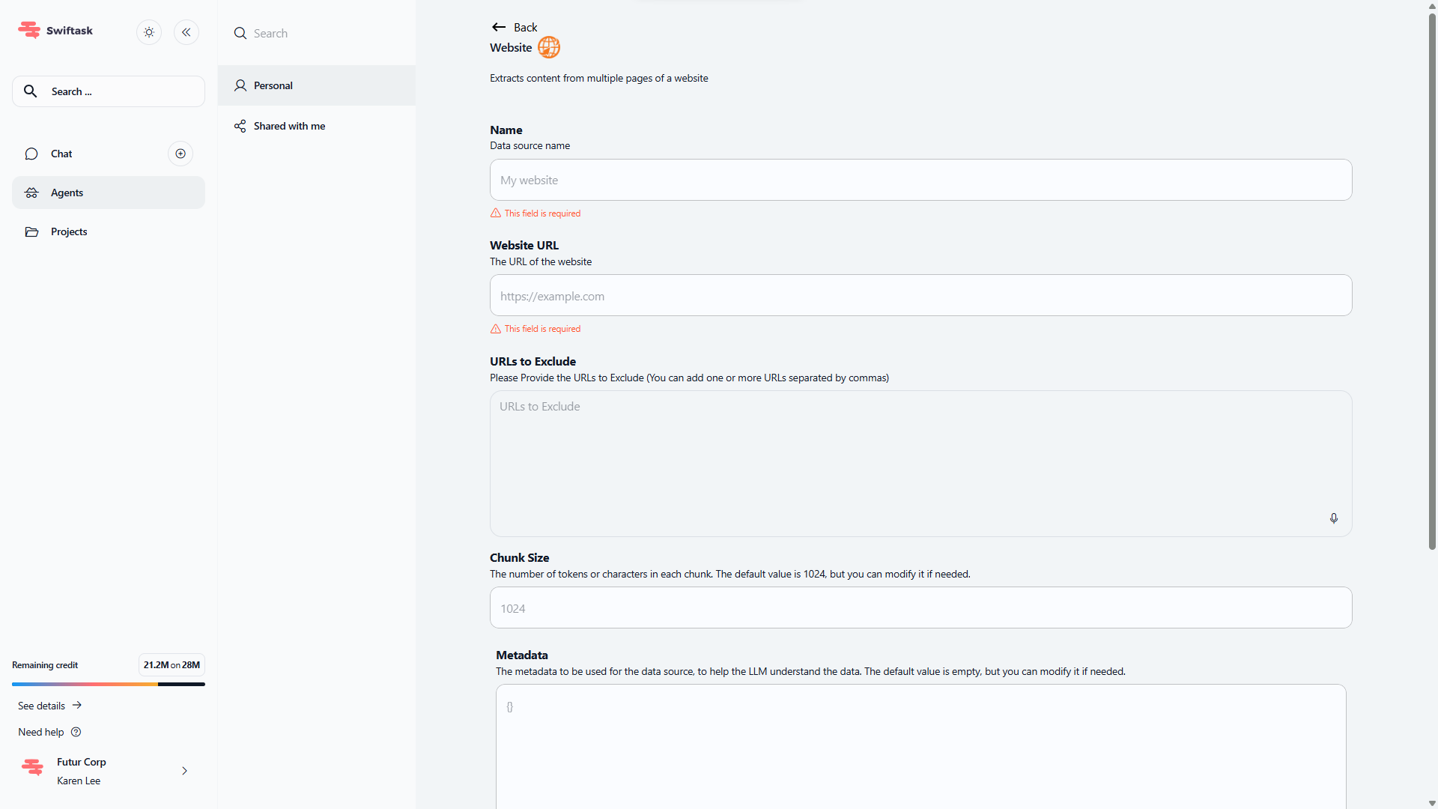
Task: Click the microphone icon in URLs to Exclude
Action: (x=1333, y=518)
